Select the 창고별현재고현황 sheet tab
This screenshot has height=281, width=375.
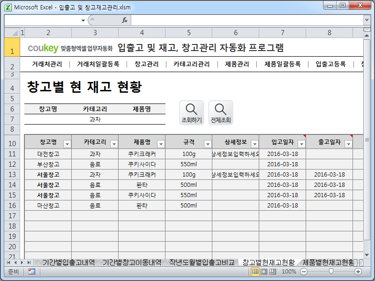(x=268, y=263)
